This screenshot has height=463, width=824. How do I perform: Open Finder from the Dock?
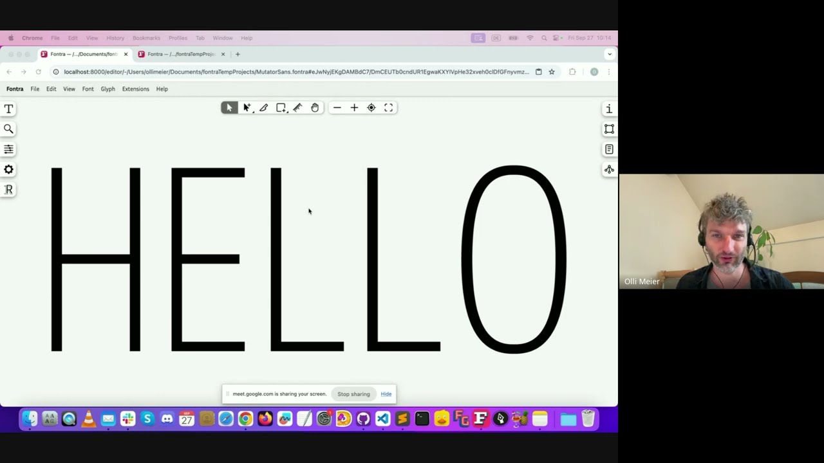30,419
